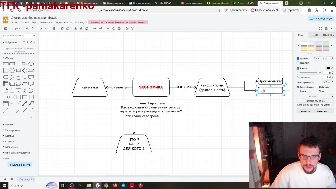This screenshot has width=336, height=189.
Task: Select the actor stick figure shape
Action: point(25,91)
